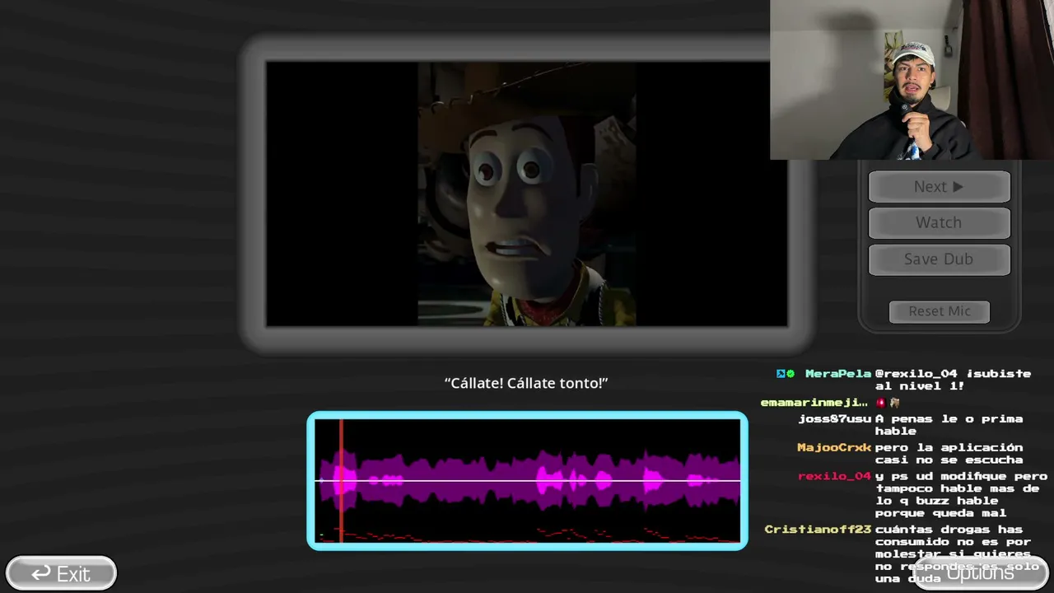Viewport: 1054px width, 593px height.
Task: Click the joss87usu username in chat
Action: click(834, 419)
